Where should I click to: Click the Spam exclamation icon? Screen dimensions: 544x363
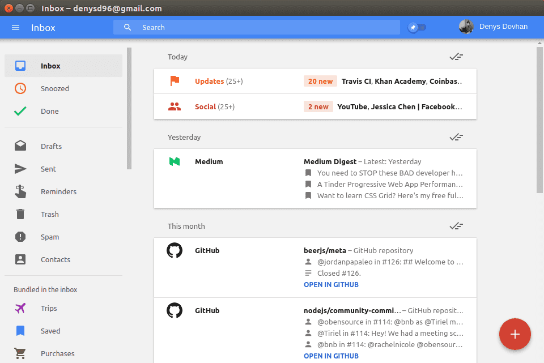click(20, 237)
